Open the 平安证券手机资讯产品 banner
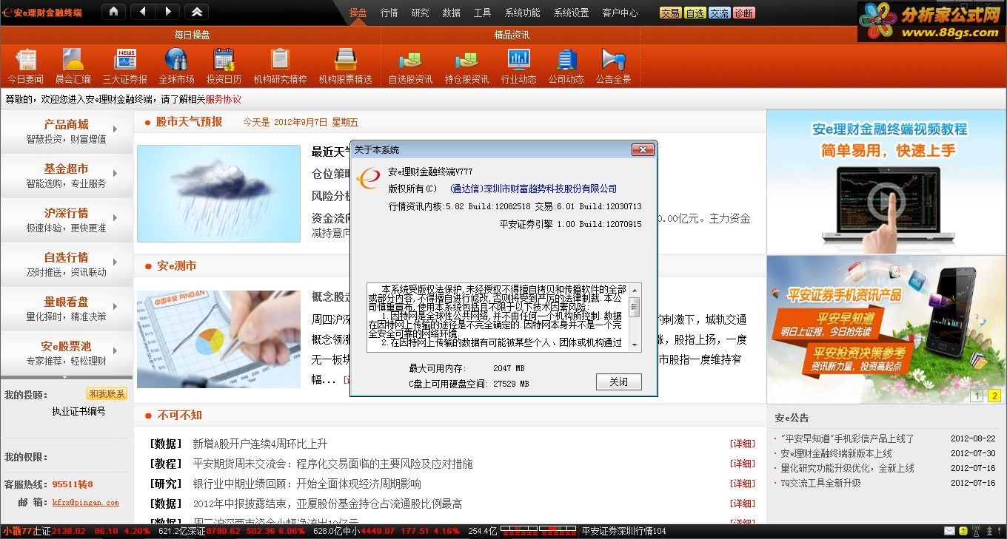1007x539 pixels. 886,330
